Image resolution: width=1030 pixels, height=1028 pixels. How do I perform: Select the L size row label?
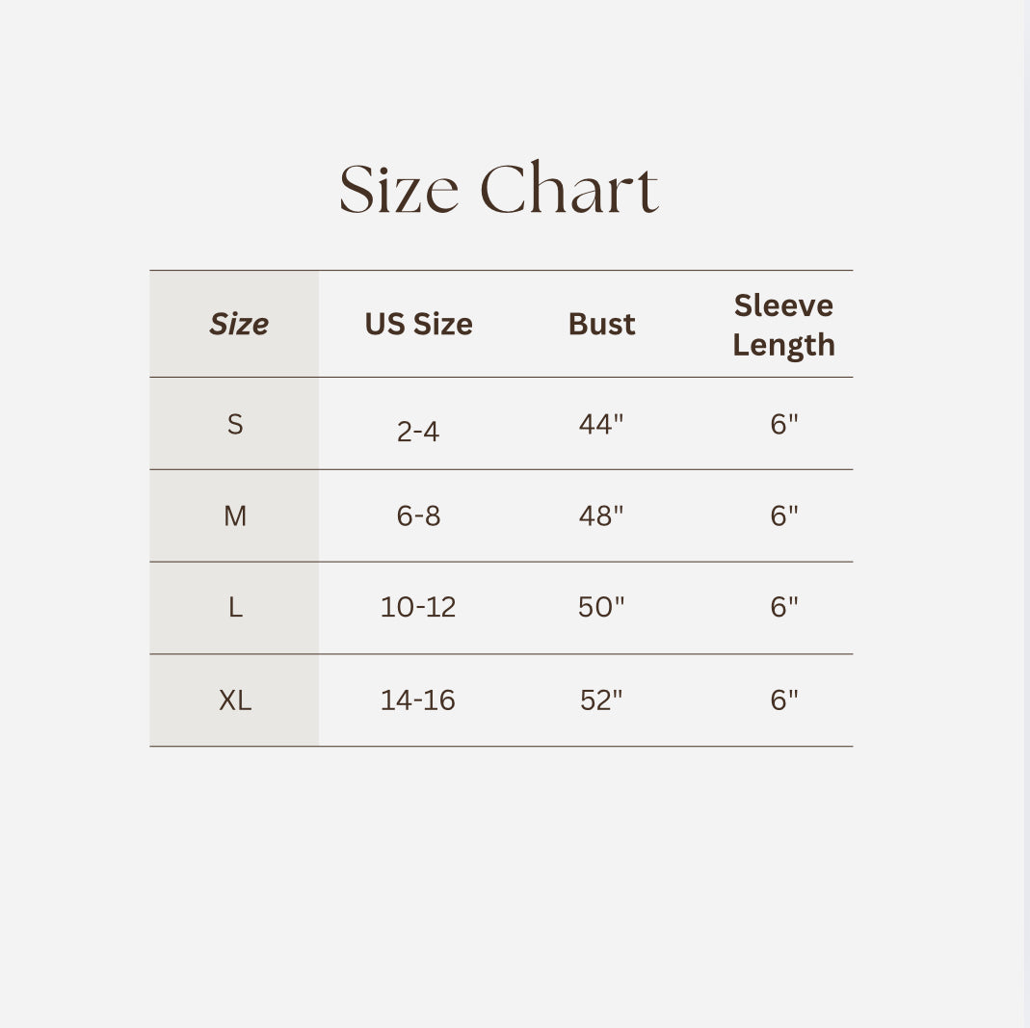click(x=235, y=607)
